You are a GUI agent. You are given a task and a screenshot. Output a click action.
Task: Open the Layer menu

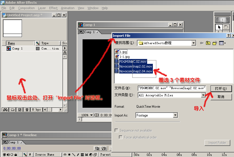pyautogui.click(x=42, y=8)
